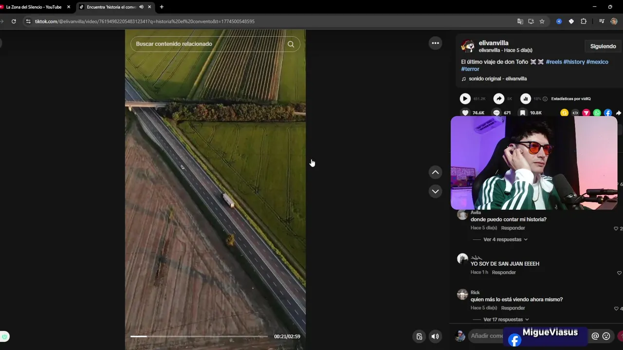This screenshot has width=623, height=350.
Task: Like Avila's comment with its heart
Action: pos(616,228)
